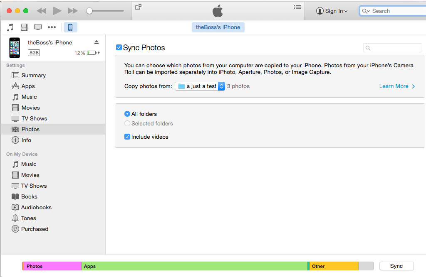Select the All folders radio button
The image size is (426, 277).
tap(127, 114)
